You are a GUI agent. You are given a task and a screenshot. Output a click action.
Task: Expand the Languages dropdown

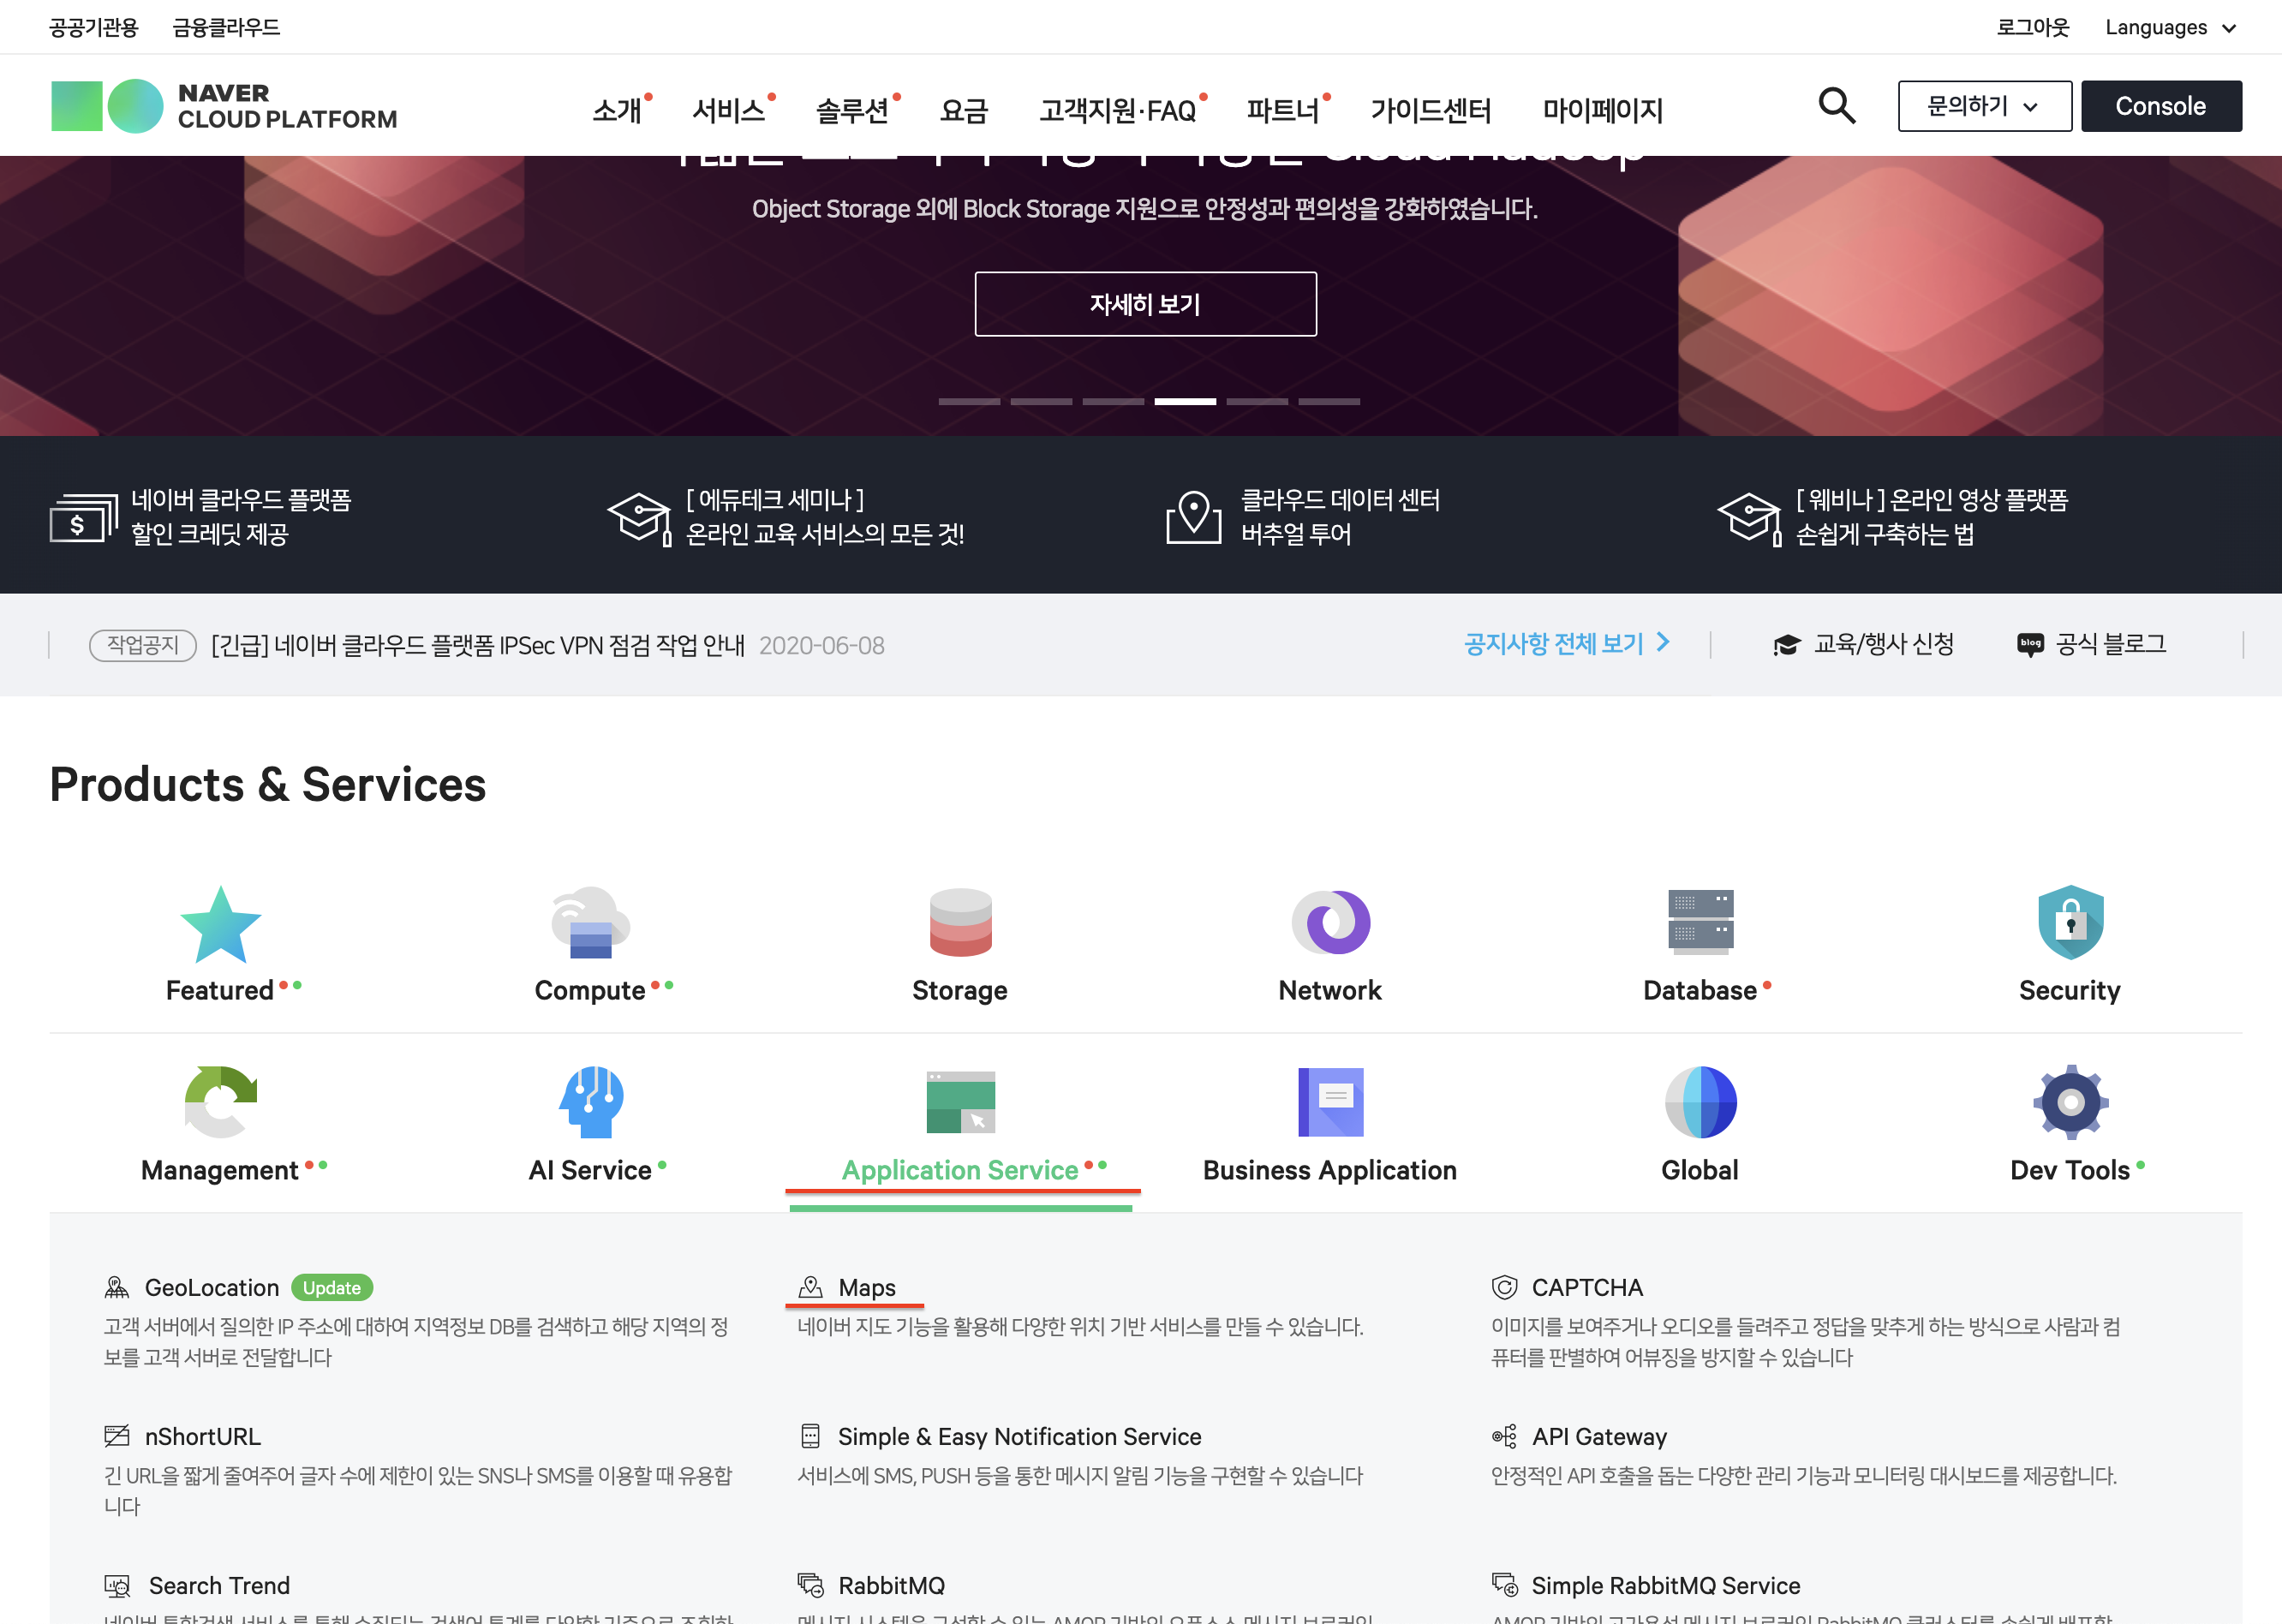(2169, 28)
